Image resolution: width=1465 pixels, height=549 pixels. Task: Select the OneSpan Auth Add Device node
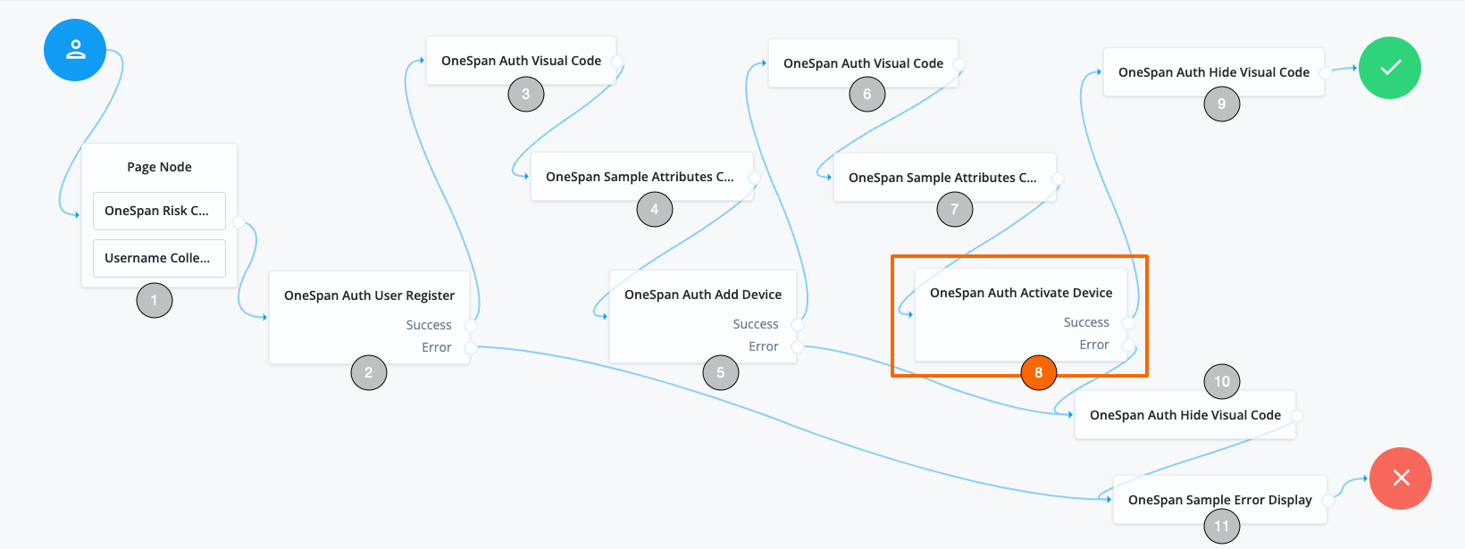coord(702,295)
